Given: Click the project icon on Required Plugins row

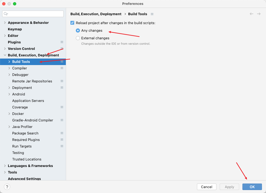Looking at the screenshot, I should 62,140.
